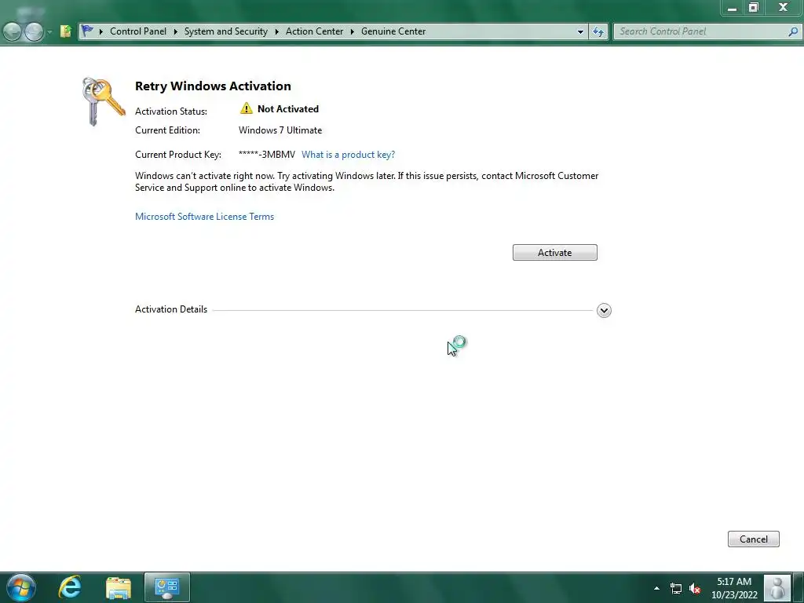Select Genuine Center in the breadcrumb
The height and width of the screenshot is (603, 804).
tap(393, 31)
